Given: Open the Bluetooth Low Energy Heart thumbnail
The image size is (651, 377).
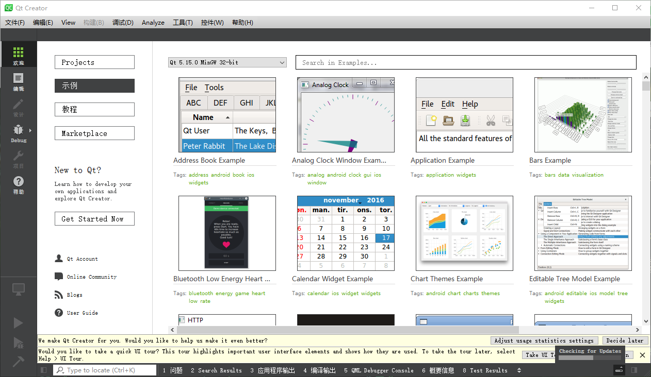Looking at the screenshot, I should click(x=227, y=233).
